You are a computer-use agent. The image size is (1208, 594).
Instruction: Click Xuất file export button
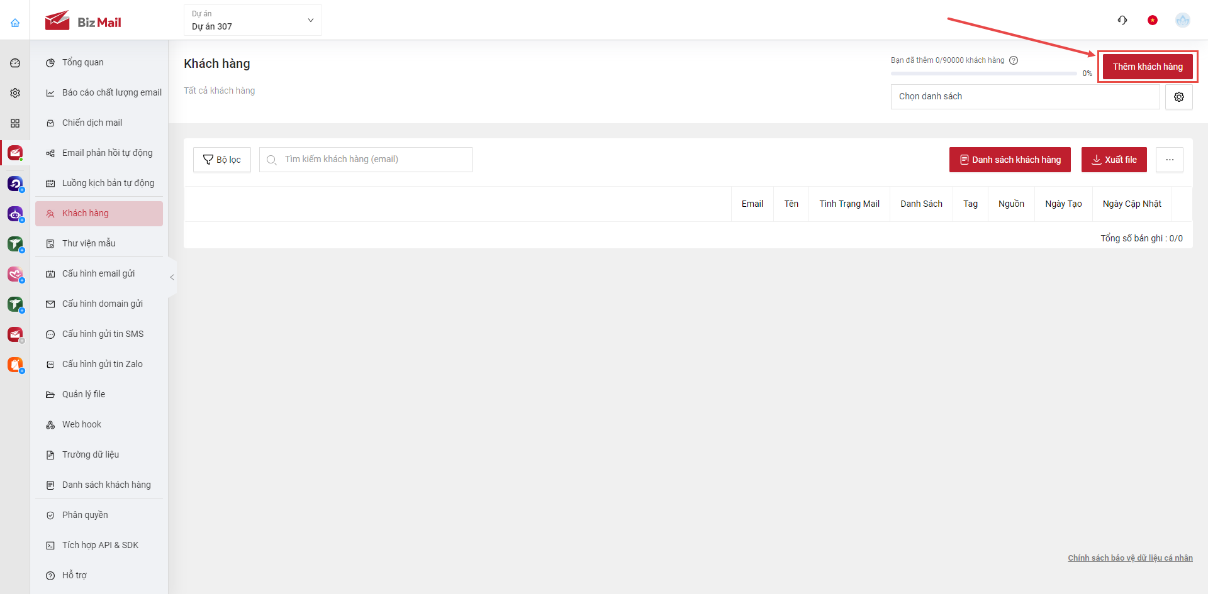pos(1114,160)
